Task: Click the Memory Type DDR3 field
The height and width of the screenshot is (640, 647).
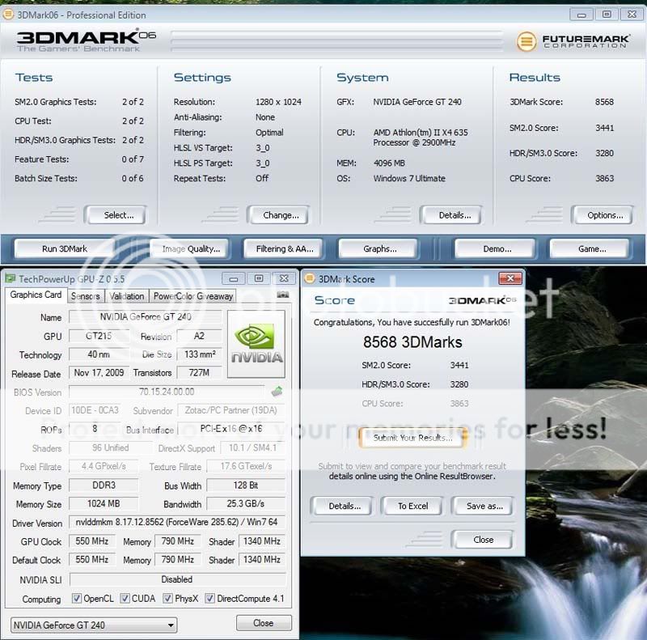Action: 104,485
